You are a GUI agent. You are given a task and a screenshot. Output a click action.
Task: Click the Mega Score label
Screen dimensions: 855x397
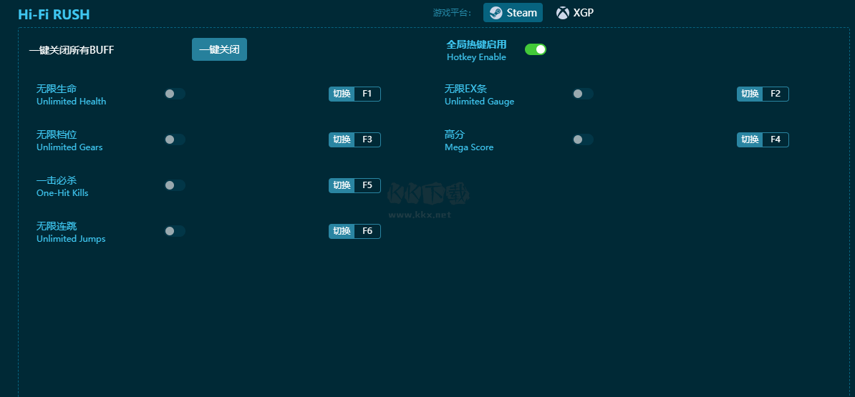coord(469,147)
